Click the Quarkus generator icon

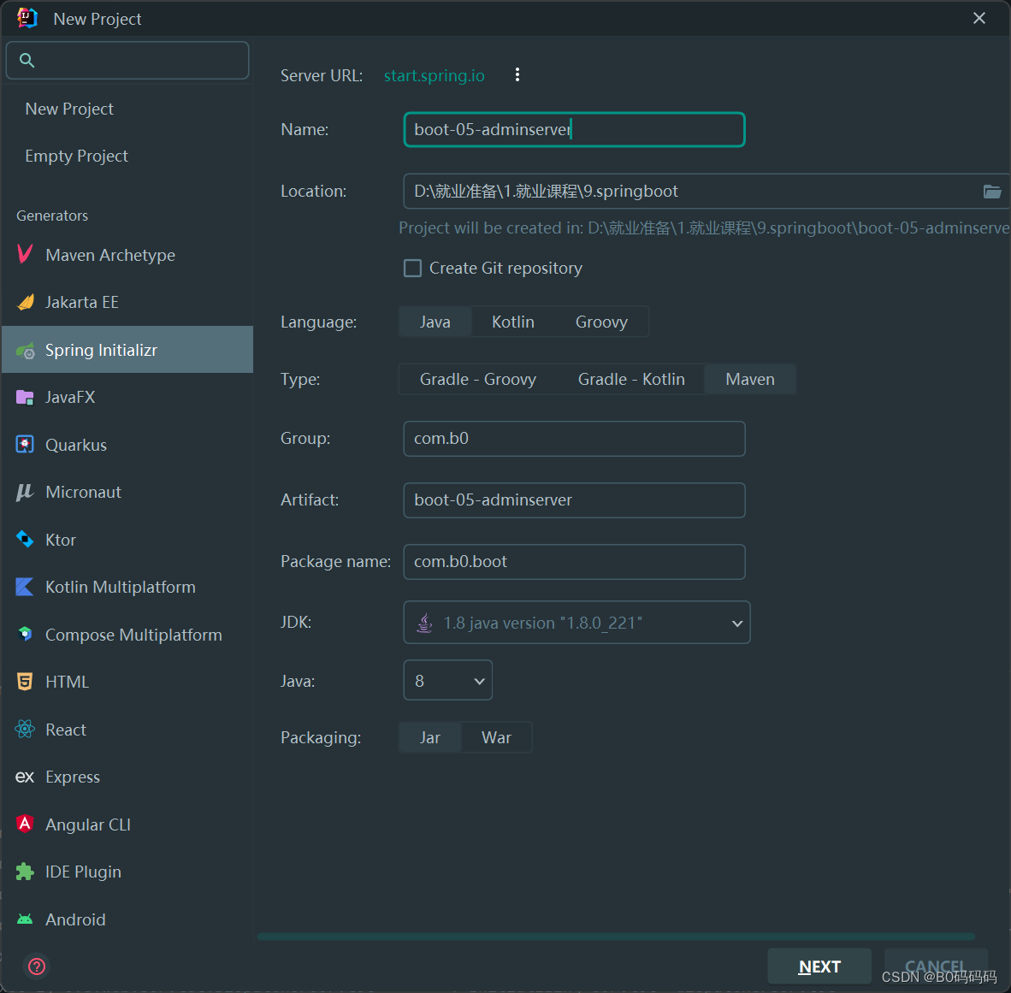25,445
